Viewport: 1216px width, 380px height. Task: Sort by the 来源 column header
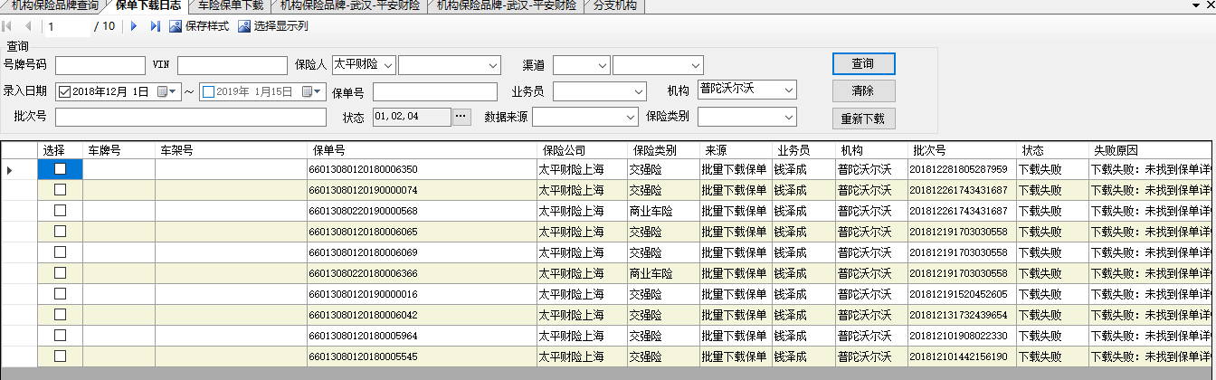pos(736,150)
